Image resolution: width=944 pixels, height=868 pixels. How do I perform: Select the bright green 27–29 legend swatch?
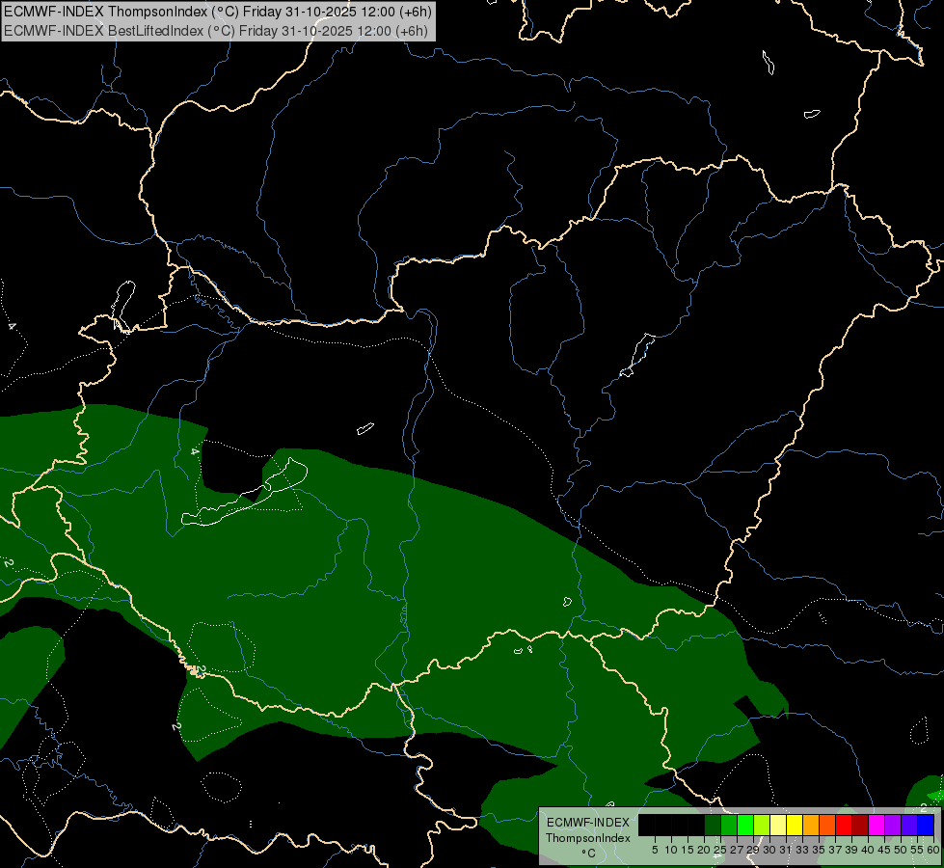click(x=745, y=825)
